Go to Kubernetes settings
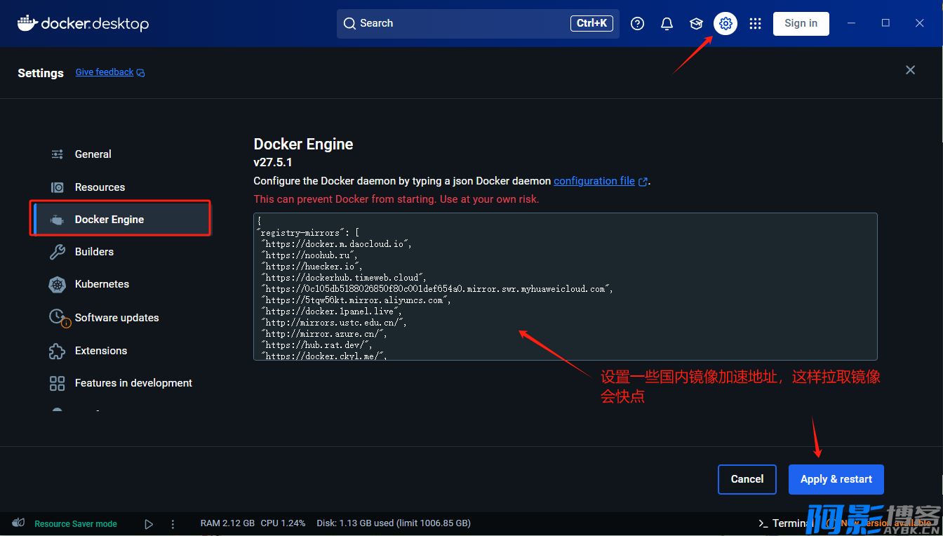 click(x=102, y=284)
